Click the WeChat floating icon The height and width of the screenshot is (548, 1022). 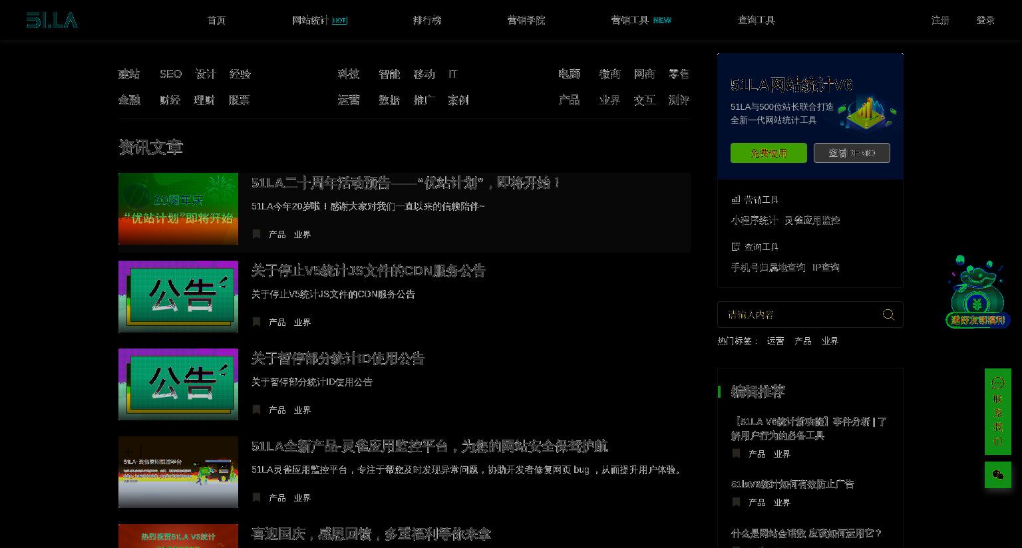click(997, 475)
